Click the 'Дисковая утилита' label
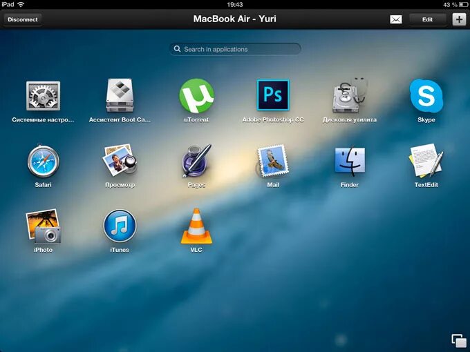Image resolution: width=470 pixels, height=352 pixels. (350, 119)
